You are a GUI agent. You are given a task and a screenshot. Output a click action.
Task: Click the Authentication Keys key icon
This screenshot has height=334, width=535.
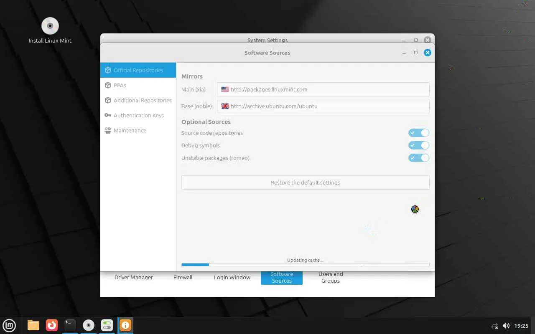(108, 115)
